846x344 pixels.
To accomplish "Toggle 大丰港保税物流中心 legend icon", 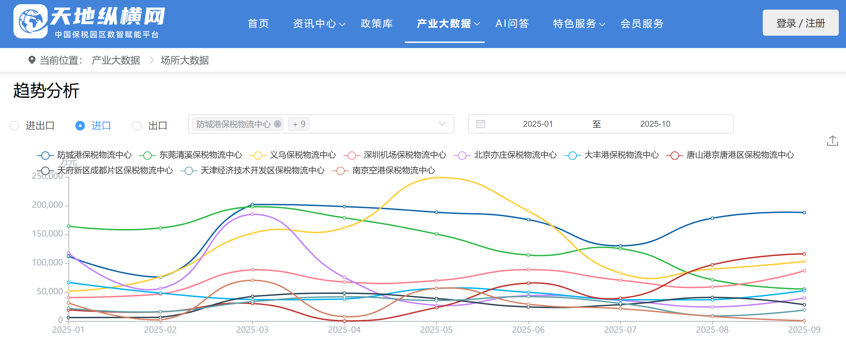I will [572, 156].
